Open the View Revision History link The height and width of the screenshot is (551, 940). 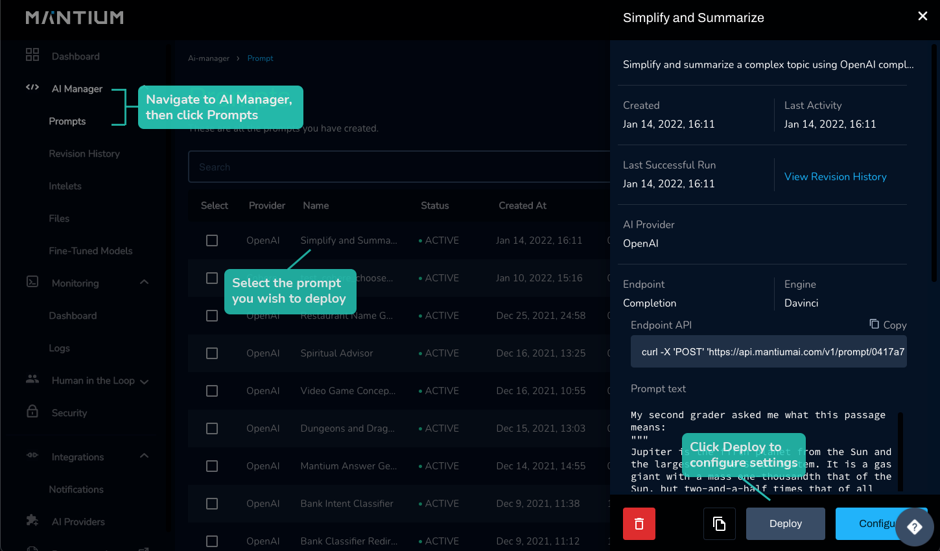coord(836,176)
